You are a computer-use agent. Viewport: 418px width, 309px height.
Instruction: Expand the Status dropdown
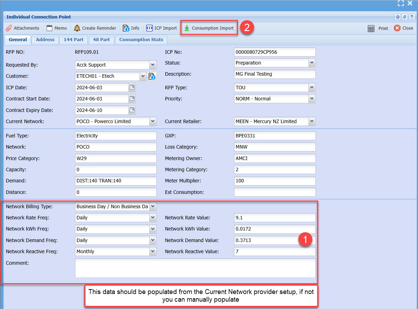tap(312, 63)
